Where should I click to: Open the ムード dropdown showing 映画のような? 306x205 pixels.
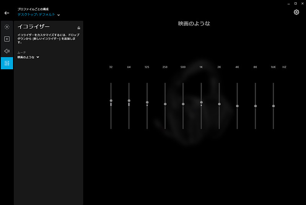(28, 57)
